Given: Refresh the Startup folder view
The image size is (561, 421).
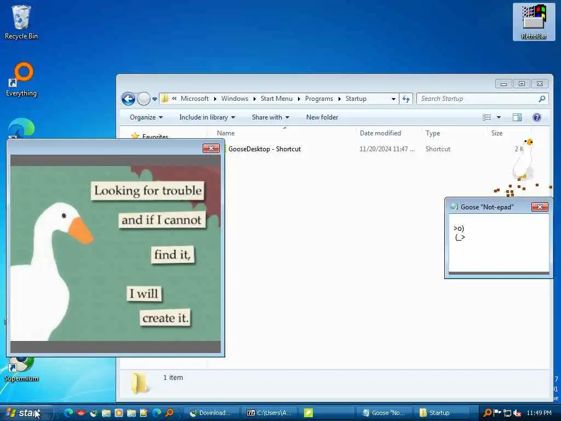Looking at the screenshot, I should (x=406, y=99).
